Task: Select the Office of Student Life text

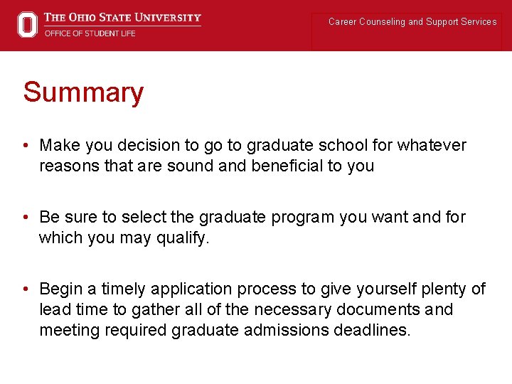Action: click(90, 33)
